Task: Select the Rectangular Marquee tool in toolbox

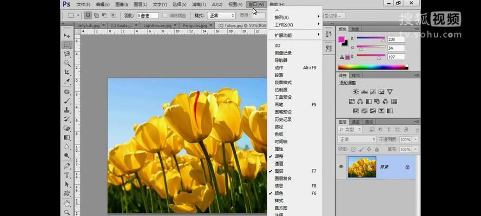Action: [x=67, y=45]
